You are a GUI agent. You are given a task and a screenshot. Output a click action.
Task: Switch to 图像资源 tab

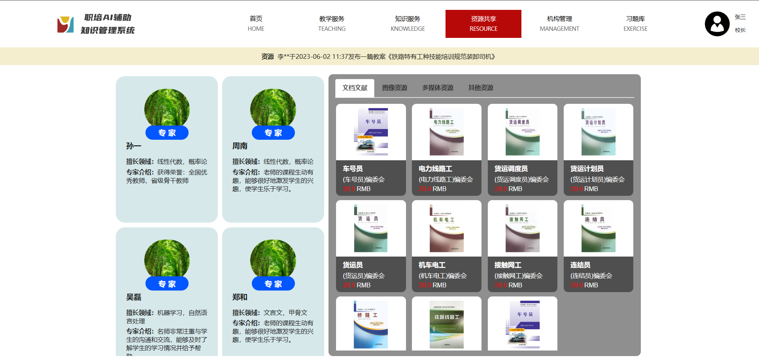pos(395,88)
